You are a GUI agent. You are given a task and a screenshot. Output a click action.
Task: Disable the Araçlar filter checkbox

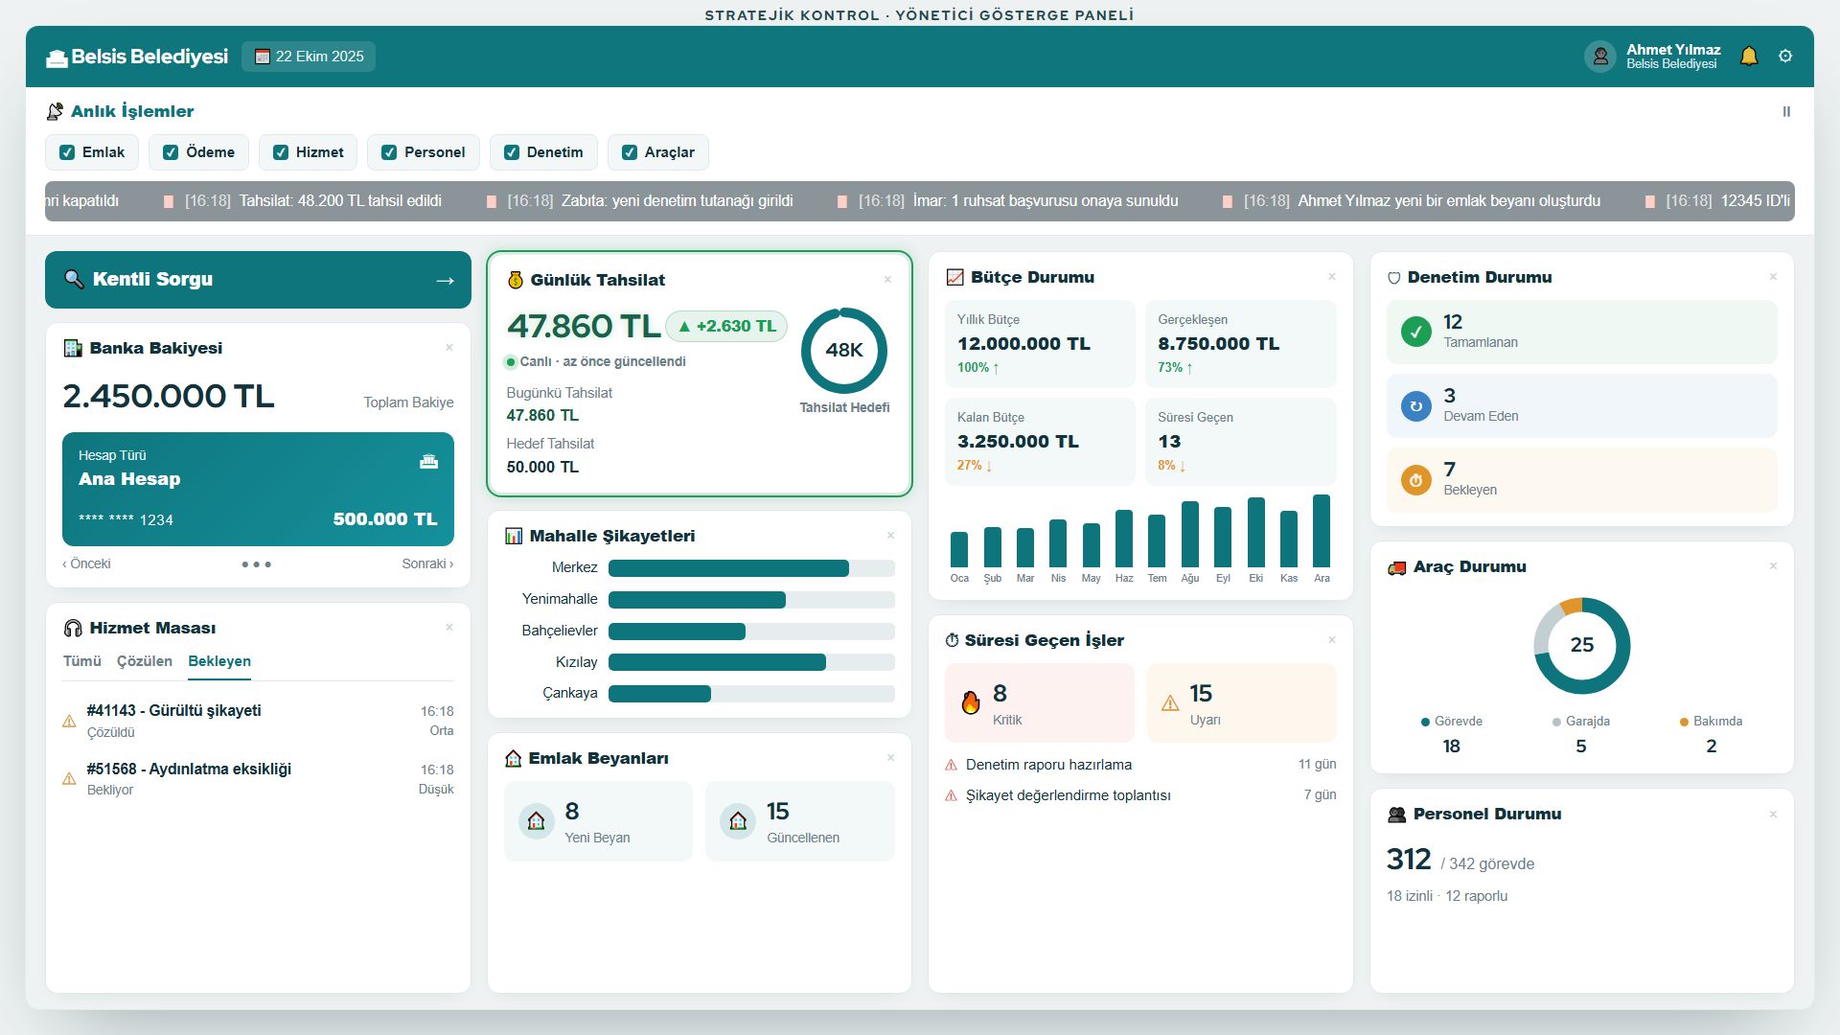pyautogui.click(x=630, y=152)
